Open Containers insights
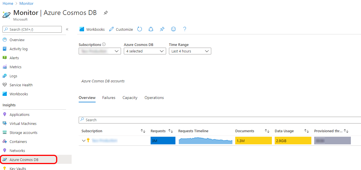Screen dimensions: 361x170 (x=19, y=141)
